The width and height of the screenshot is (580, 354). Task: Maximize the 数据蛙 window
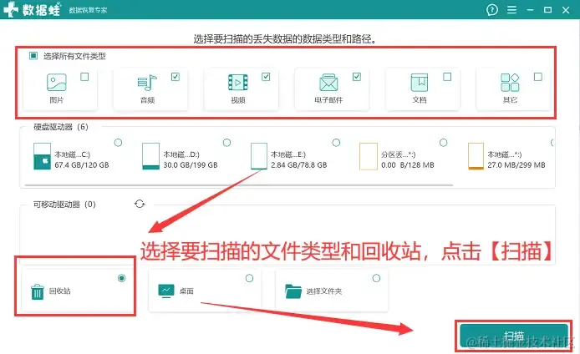[x=547, y=10]
